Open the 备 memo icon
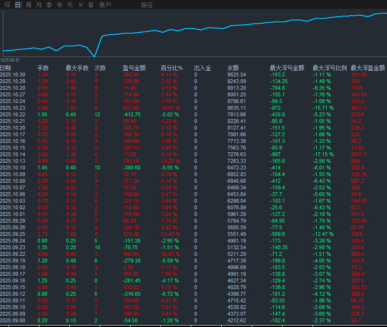 (90, 5)
